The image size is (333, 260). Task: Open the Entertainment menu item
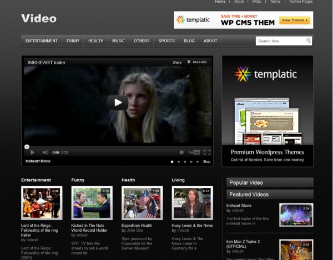[42, 41]
